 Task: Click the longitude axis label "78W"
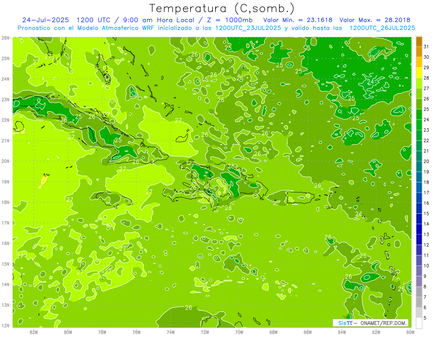pos(102,332)
